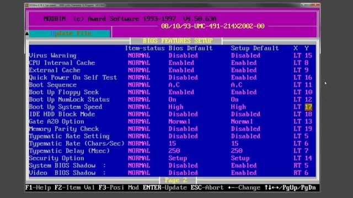Click the MODBIN Award Software title text
Viewport: 353px width, 198px height.
point(130,19)
